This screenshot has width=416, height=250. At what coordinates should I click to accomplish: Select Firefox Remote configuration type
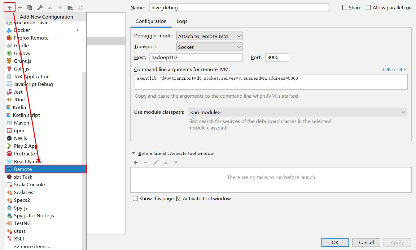pyautogui.click(x=31, y=38)
